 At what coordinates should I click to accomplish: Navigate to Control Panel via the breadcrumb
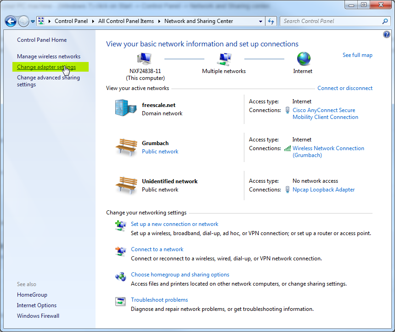(71, 21)
